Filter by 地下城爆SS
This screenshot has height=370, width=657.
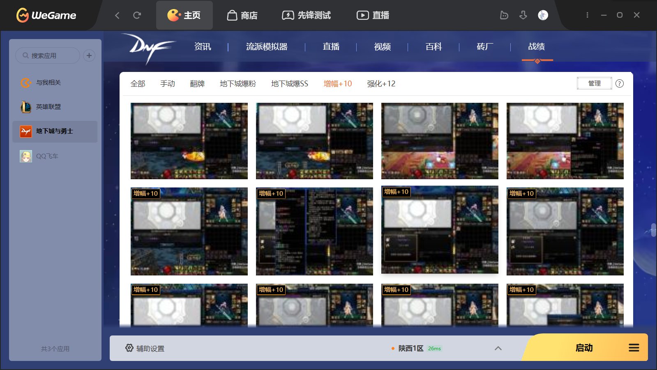tap(290, 84)
